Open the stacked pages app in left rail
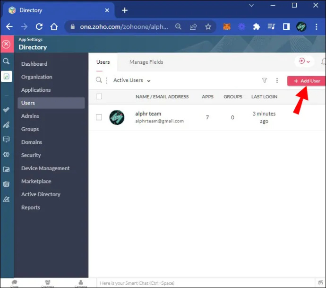Viewport: 326px width, 288px height. point(6,184)
